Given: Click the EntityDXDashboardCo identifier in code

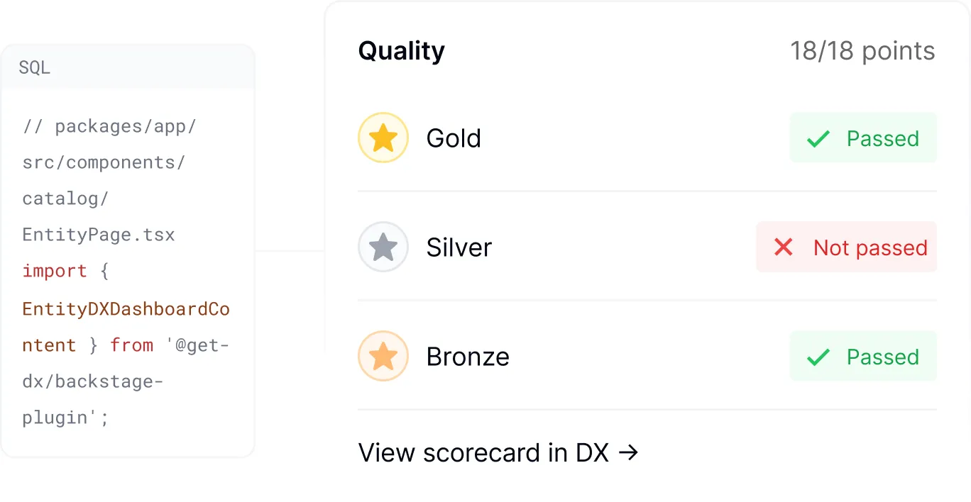Looking at the screenshot, I should point(126,308).
